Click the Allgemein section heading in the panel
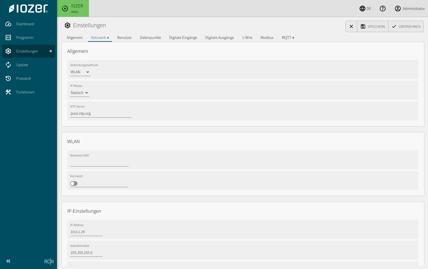Screen dimensions: 428x269 (x=78, y=51)
